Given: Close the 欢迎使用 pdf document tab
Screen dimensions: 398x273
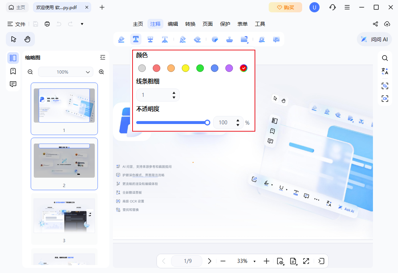Looking at the screenshot, I should [x=86, y=7].
